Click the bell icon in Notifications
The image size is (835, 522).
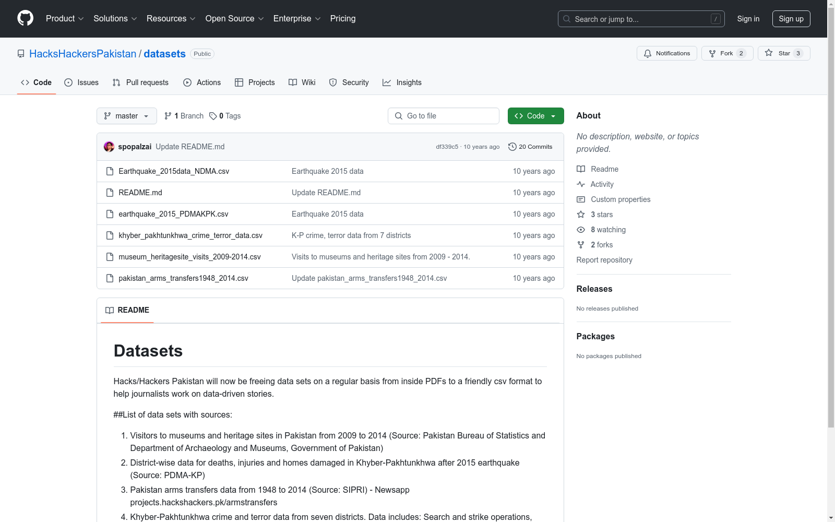tap(648, 53)
